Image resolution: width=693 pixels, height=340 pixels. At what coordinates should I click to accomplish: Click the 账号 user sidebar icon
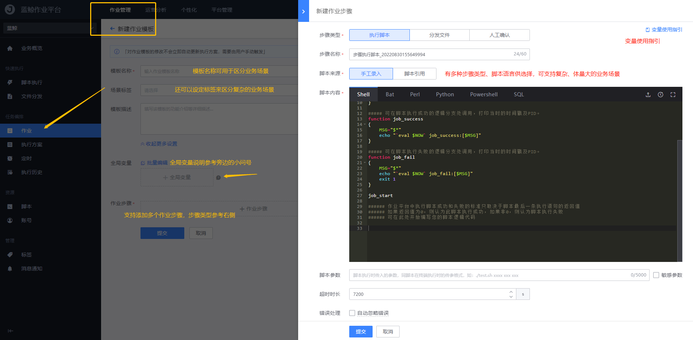[x=10, y=220]
